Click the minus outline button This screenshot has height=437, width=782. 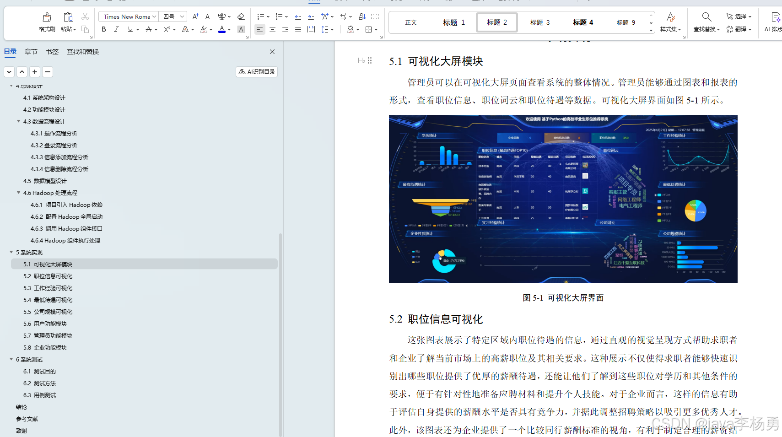[48, 72]
